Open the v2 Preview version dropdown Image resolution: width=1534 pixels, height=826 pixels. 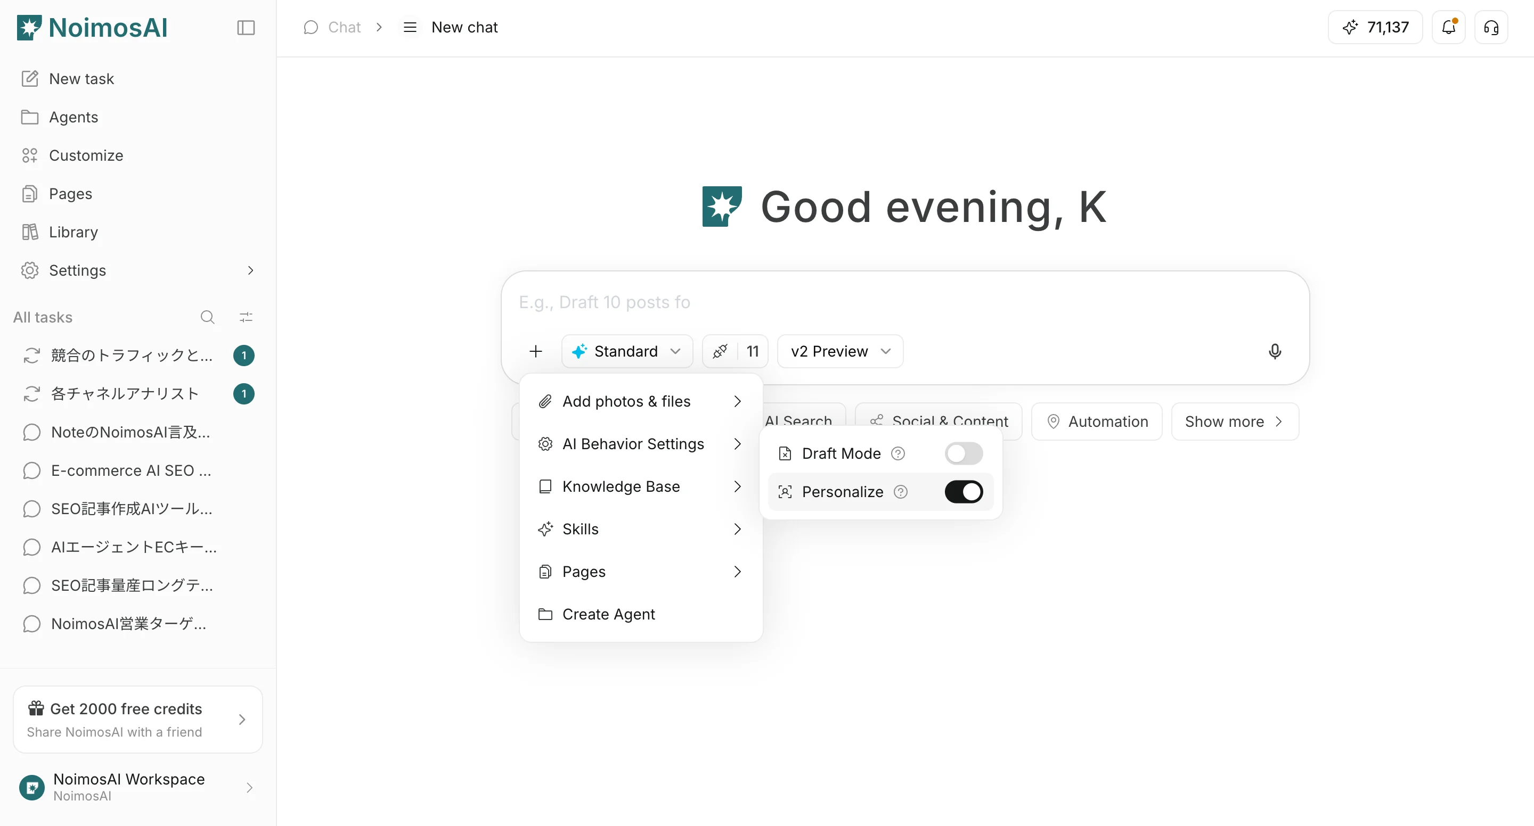(841, 351)
